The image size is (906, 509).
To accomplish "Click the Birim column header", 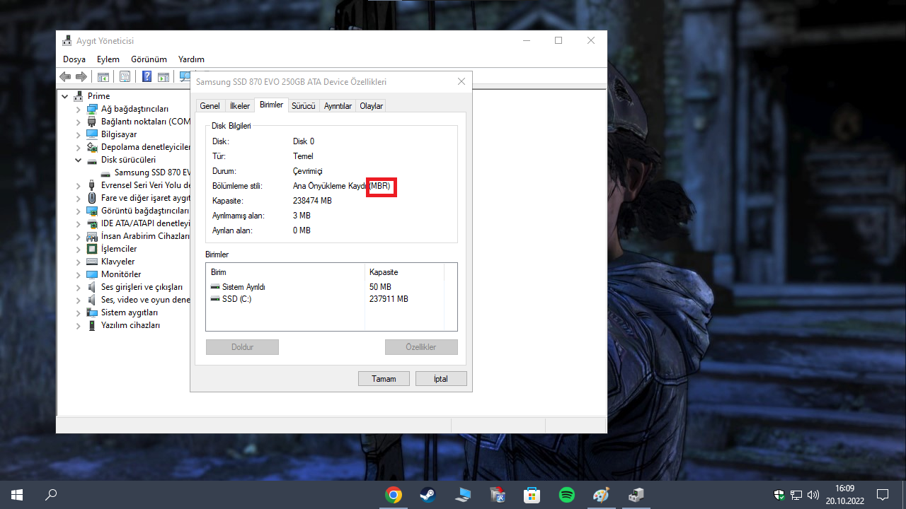I will (x=285, y=272).
